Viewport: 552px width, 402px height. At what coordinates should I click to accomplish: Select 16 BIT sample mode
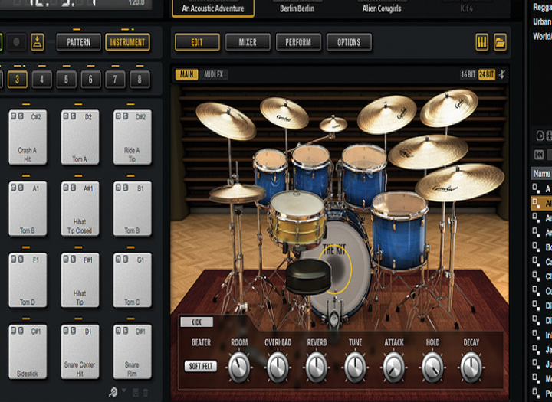click(468, 74)
